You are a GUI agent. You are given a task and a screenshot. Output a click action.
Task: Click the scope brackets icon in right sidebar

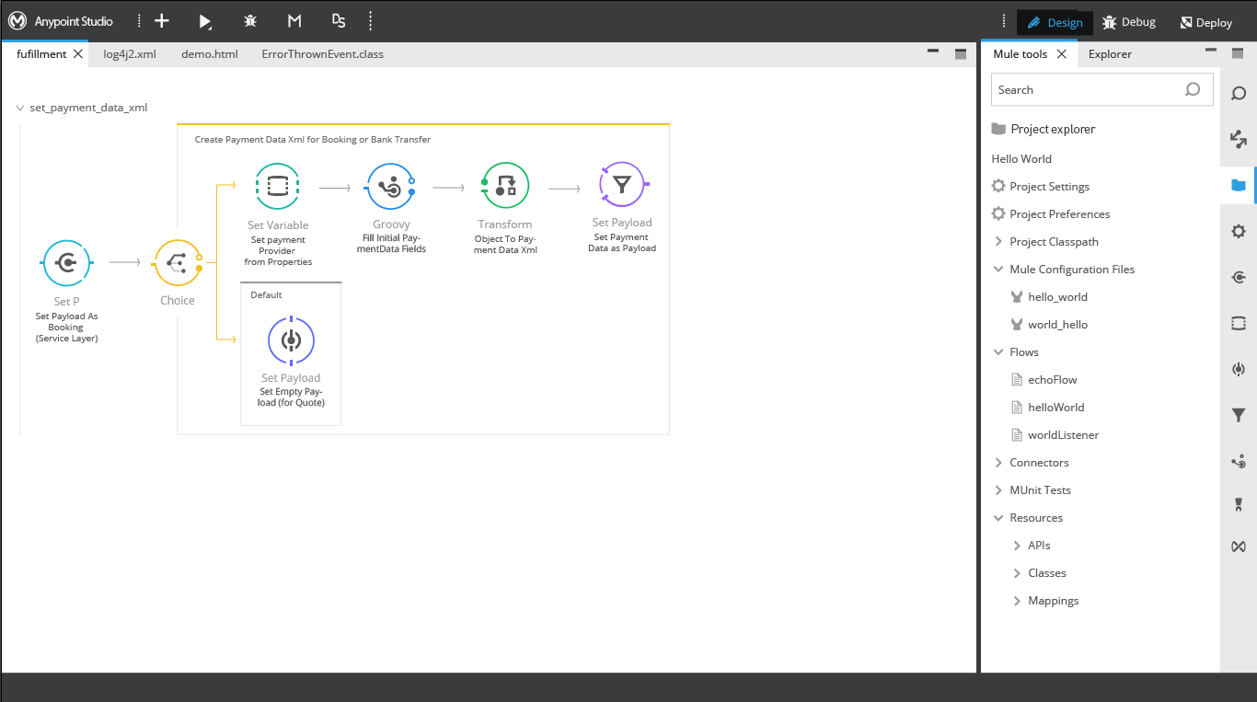pyautogui.click(x=1239, y=323)
